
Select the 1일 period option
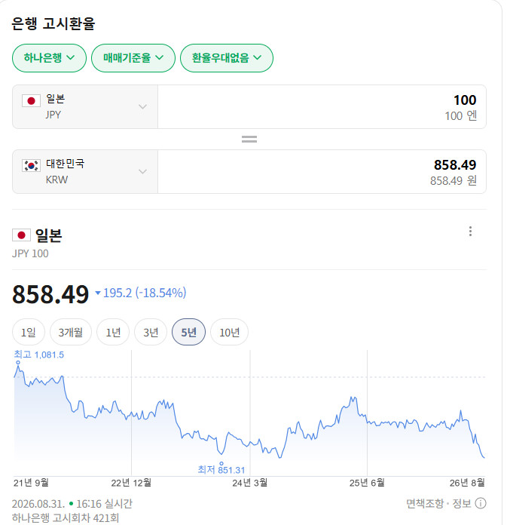click(29, 332)
